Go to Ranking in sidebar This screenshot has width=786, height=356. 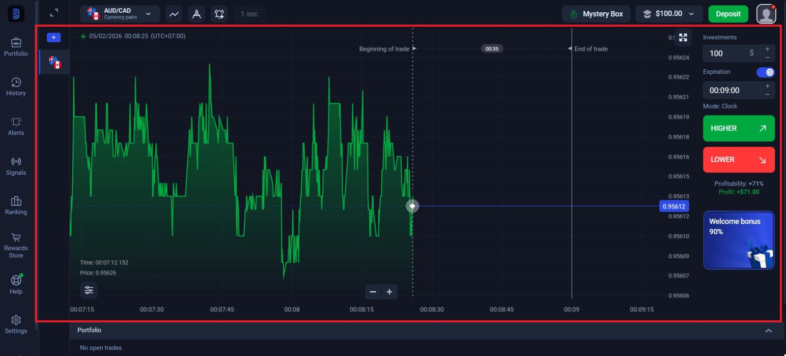tap(16, 205)
